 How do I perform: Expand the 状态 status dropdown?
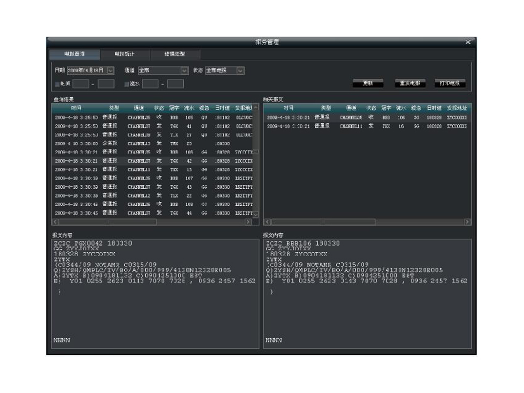click(x=240, y=70)
